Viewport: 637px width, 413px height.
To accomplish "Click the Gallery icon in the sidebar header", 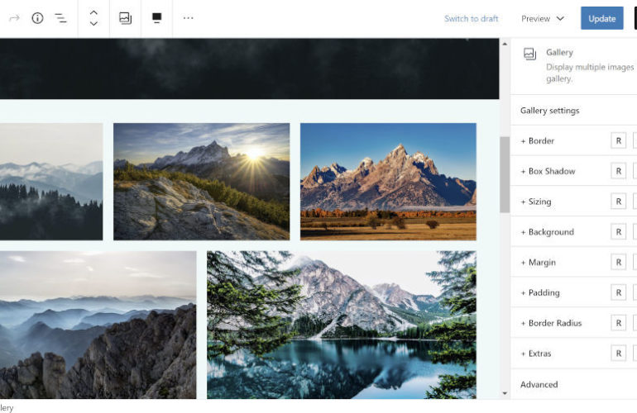I will tap(529, 54).
